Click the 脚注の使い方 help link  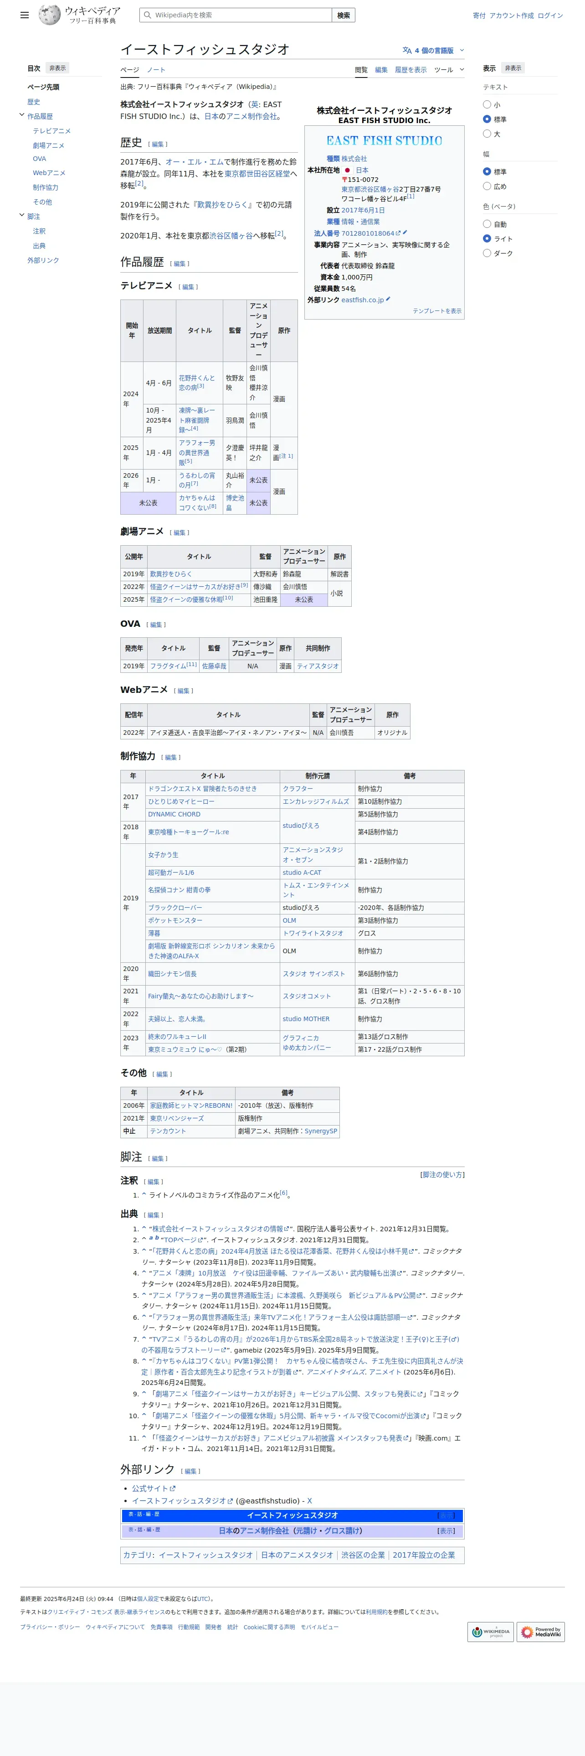[x=443, y=1174]
